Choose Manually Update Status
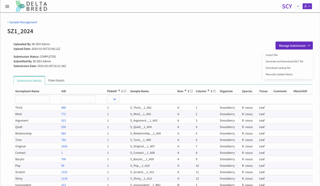The height and width of the screenshot is (186, 320). coord(279,74)
